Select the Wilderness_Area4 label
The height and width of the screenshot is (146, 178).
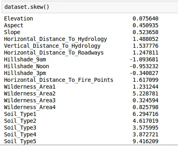click(x=30, y=107)
